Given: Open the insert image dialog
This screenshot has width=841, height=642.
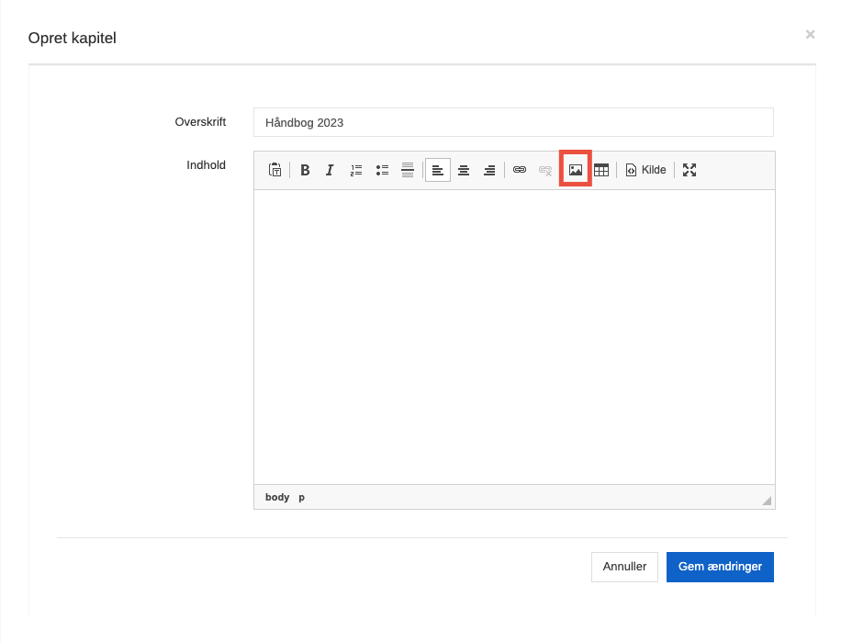Looking at the screenshot, I should 576,170.
